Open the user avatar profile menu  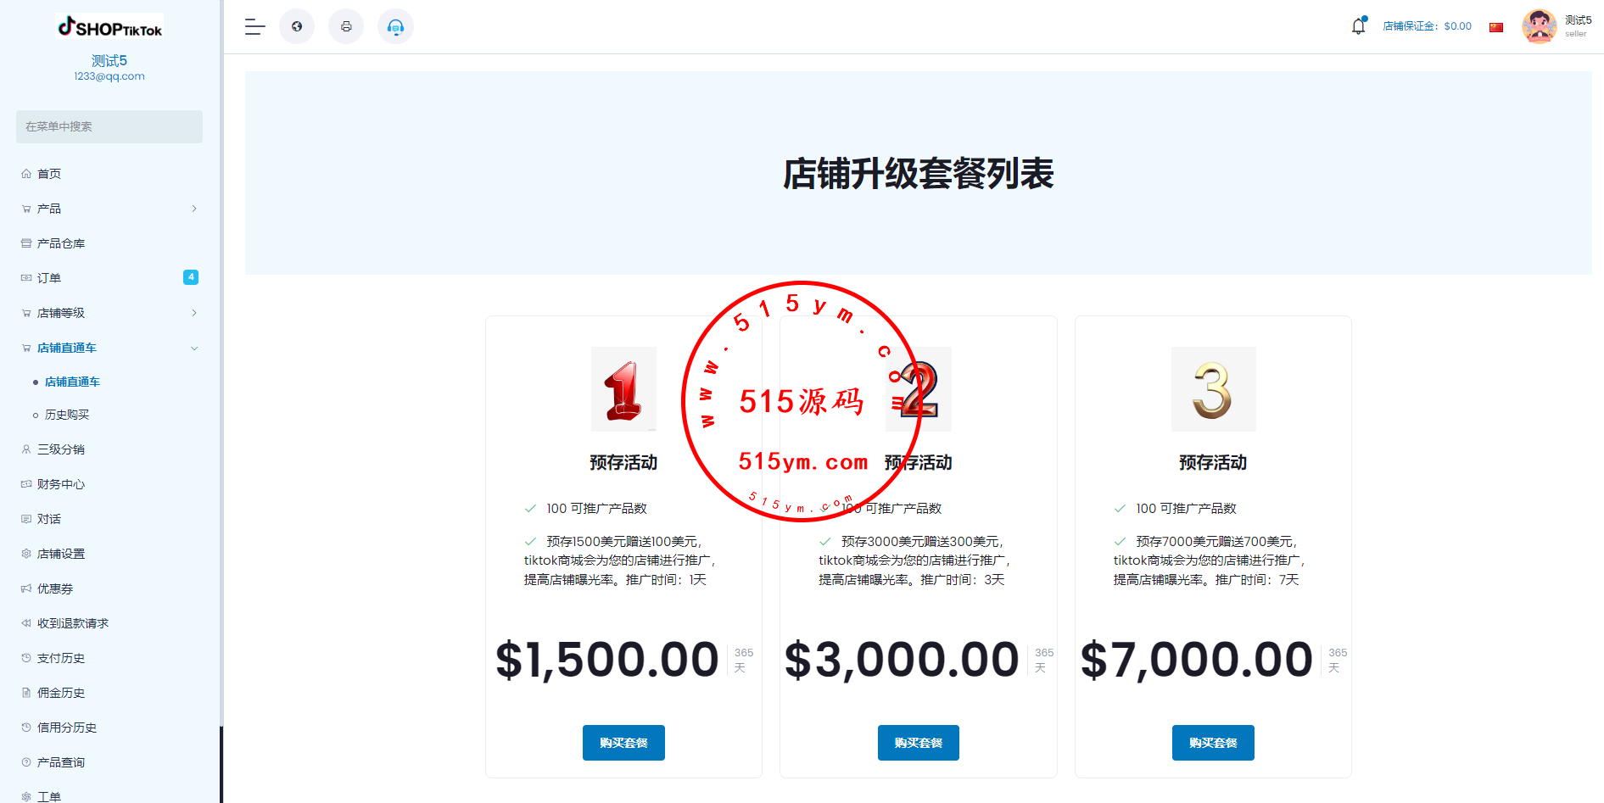[1540, 26]
